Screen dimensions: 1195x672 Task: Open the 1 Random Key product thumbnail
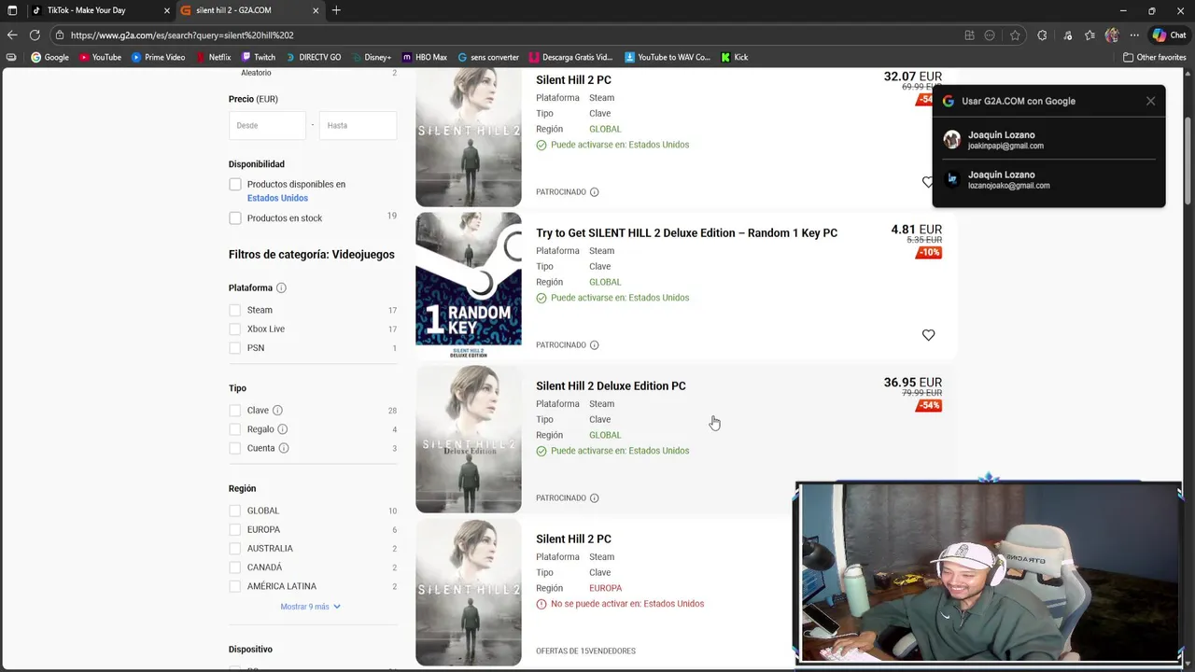pyautogui.click(x=469, y=286)
